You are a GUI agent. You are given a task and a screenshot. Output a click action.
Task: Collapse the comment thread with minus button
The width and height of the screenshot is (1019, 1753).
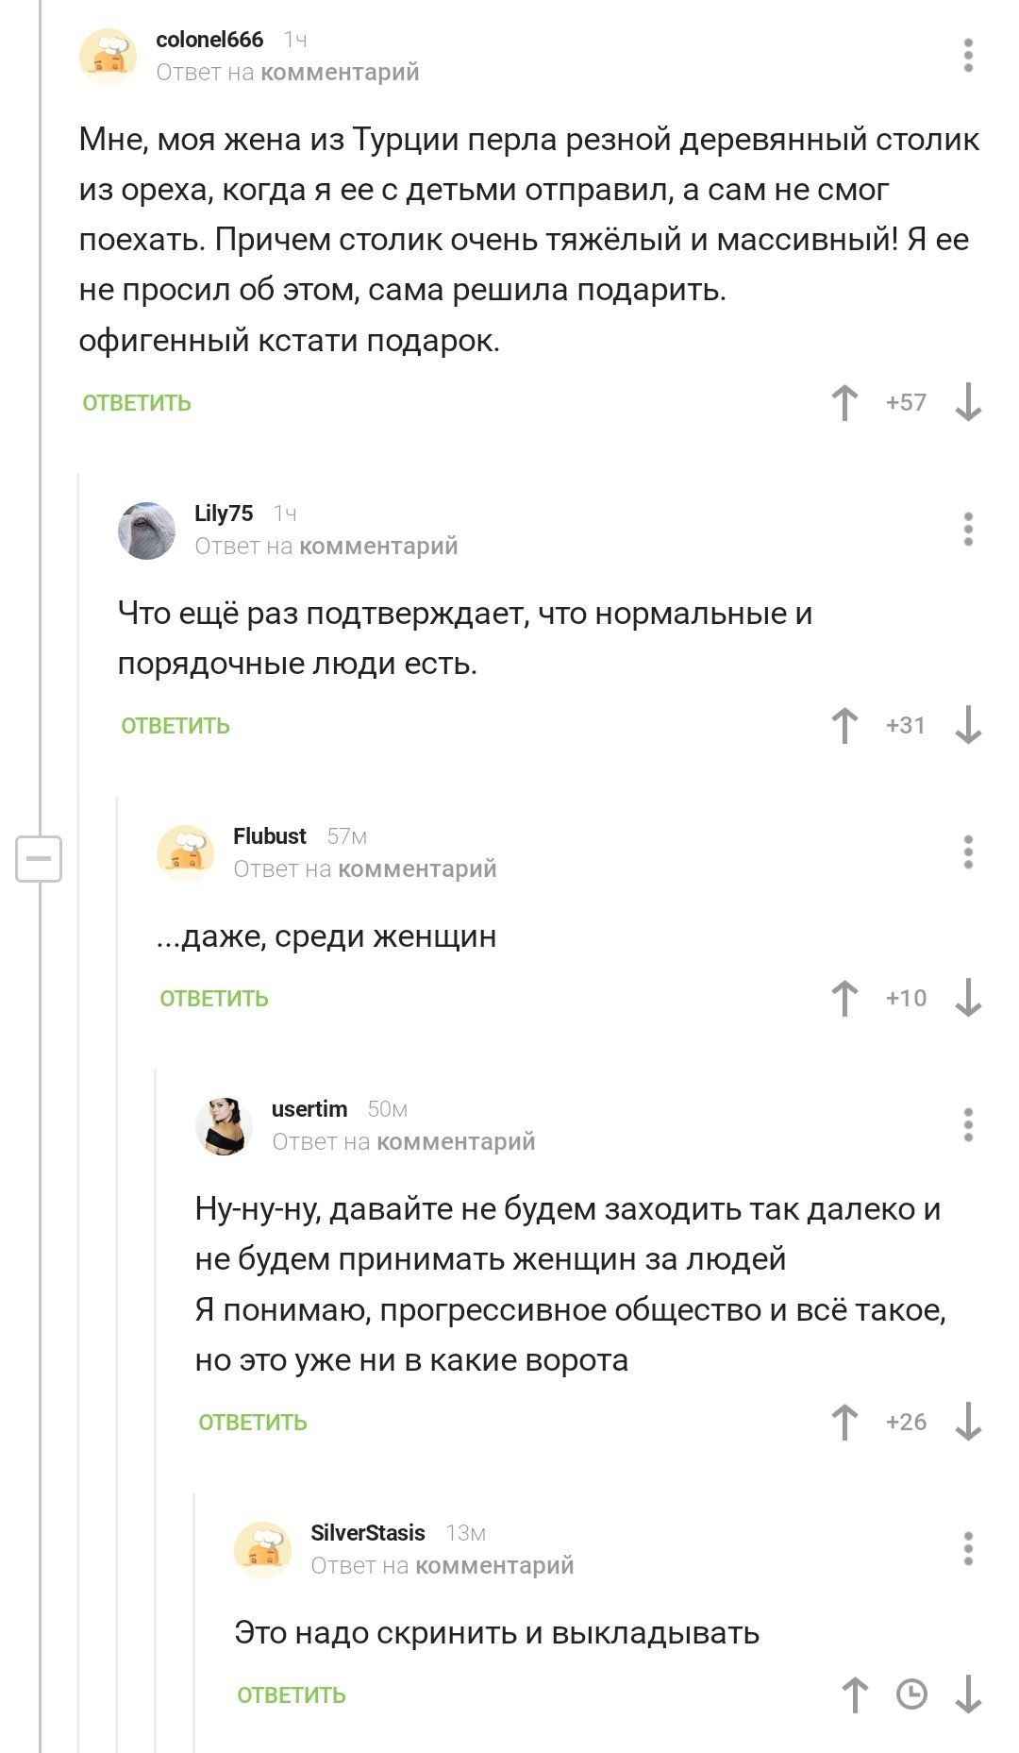[39, 859]
